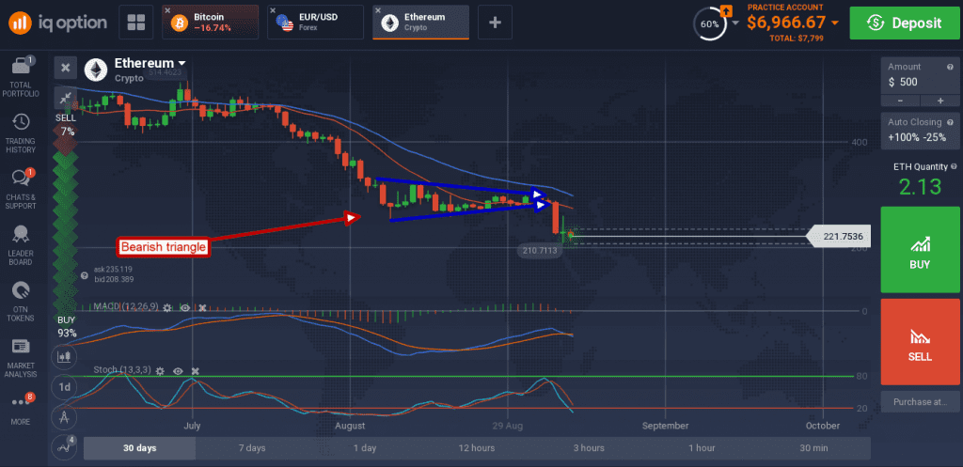This screenshot has height=467, width=963.
Task: Click the iq option logo
Action: click(x=57, y=23)
